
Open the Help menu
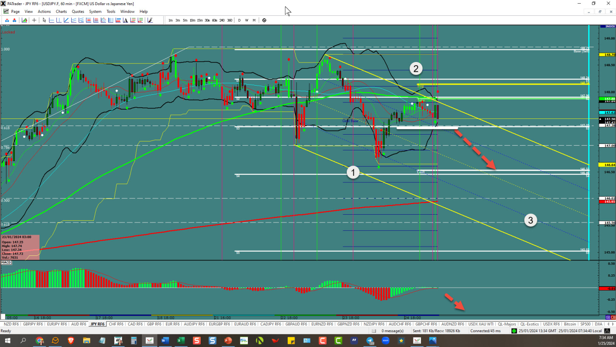pos(144,12)
